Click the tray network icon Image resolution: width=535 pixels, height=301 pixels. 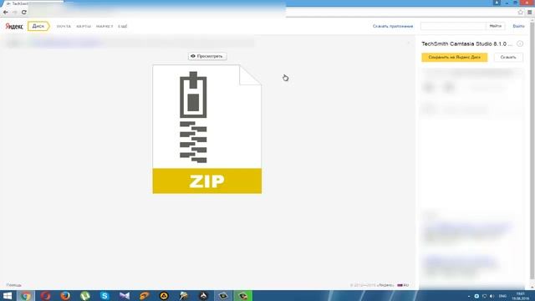point(485,296)
